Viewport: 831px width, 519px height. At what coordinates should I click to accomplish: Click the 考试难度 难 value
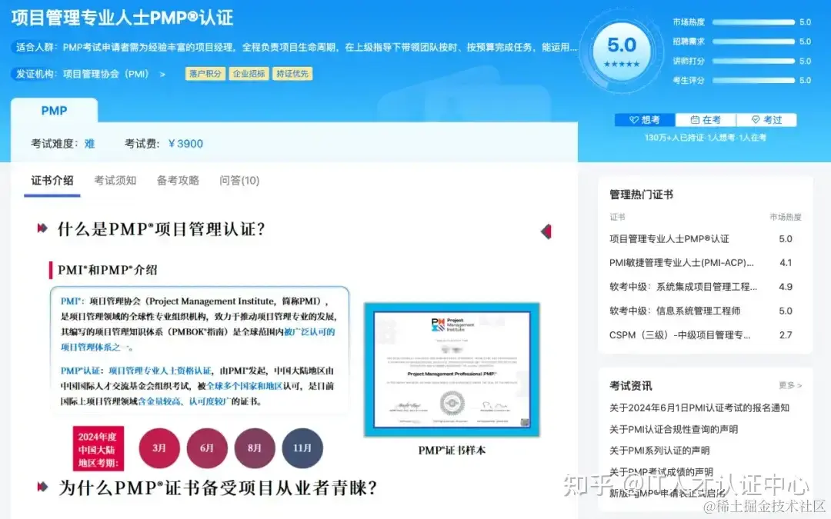(x=89, y=144)
